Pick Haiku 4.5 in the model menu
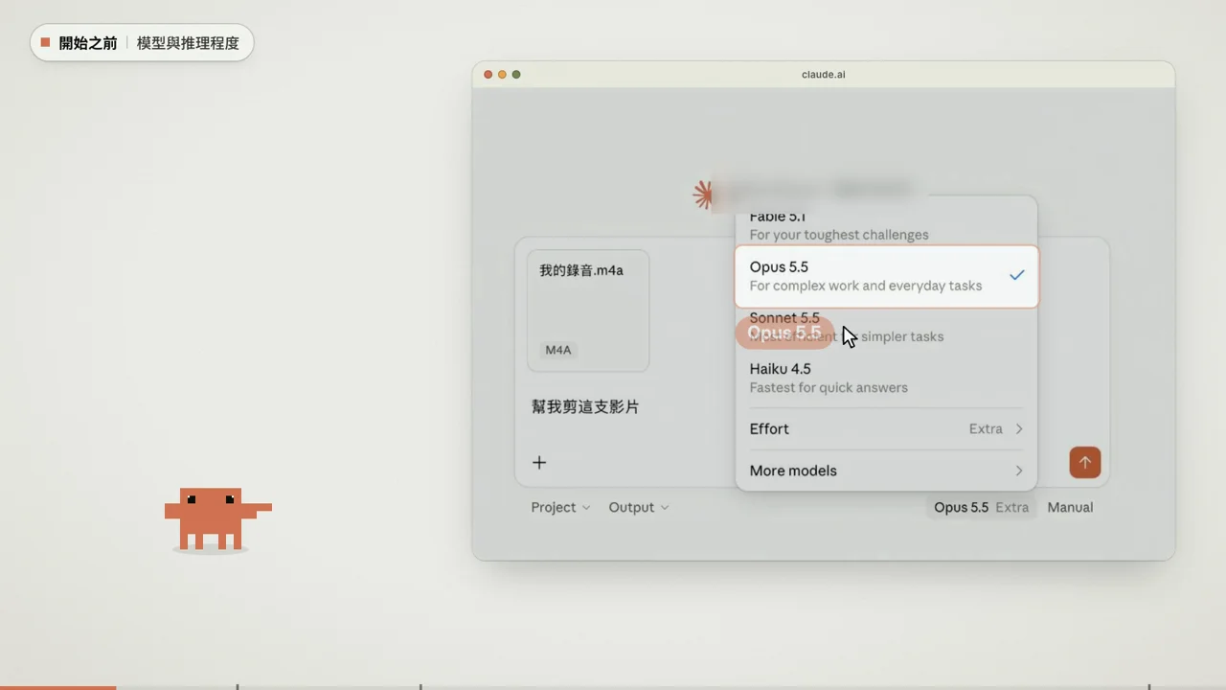Image resolution: width=1226 pixels, height=690 pixels. [886, 378]
